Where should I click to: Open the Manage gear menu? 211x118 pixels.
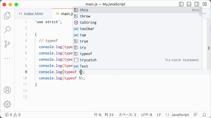(x=7, y=104)
